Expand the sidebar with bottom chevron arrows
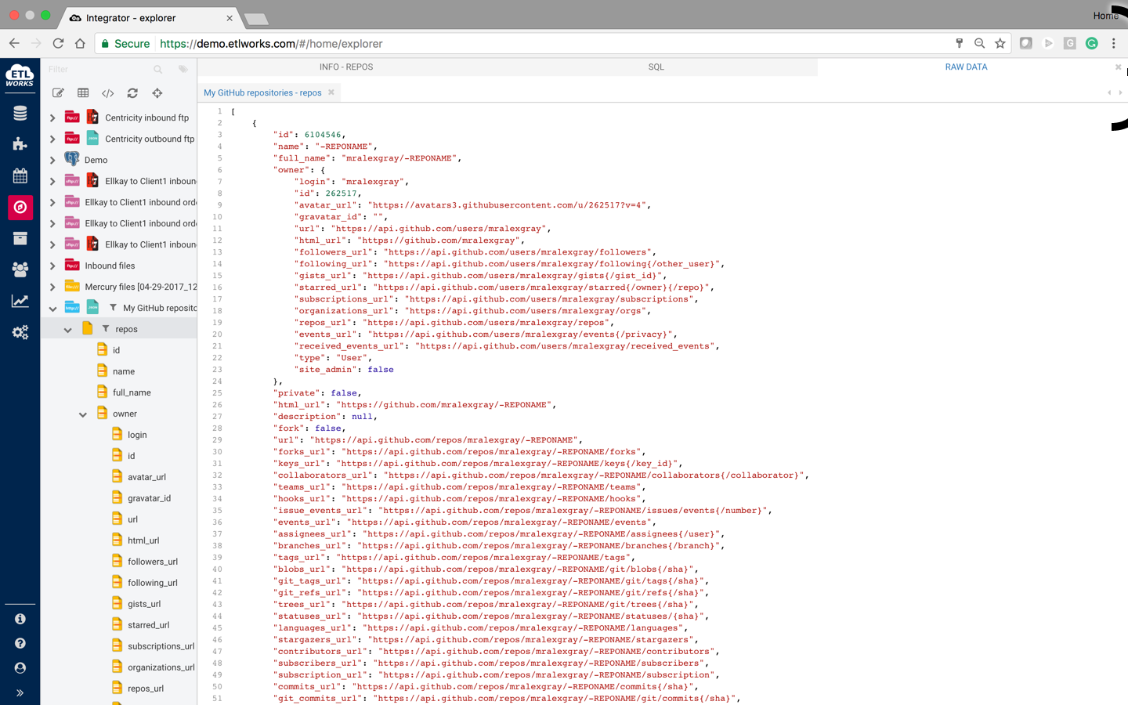Viewport: 1128px width, 705px height. 20,692
